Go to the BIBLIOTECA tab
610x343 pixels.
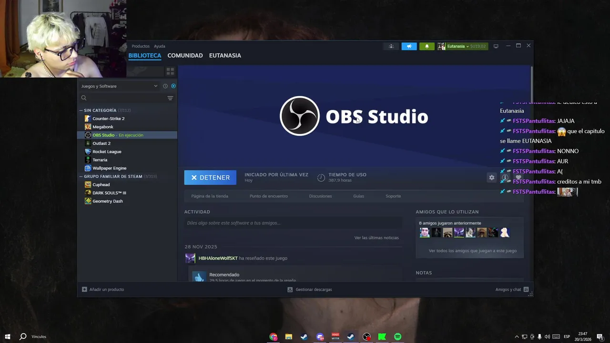coord(145,56)
